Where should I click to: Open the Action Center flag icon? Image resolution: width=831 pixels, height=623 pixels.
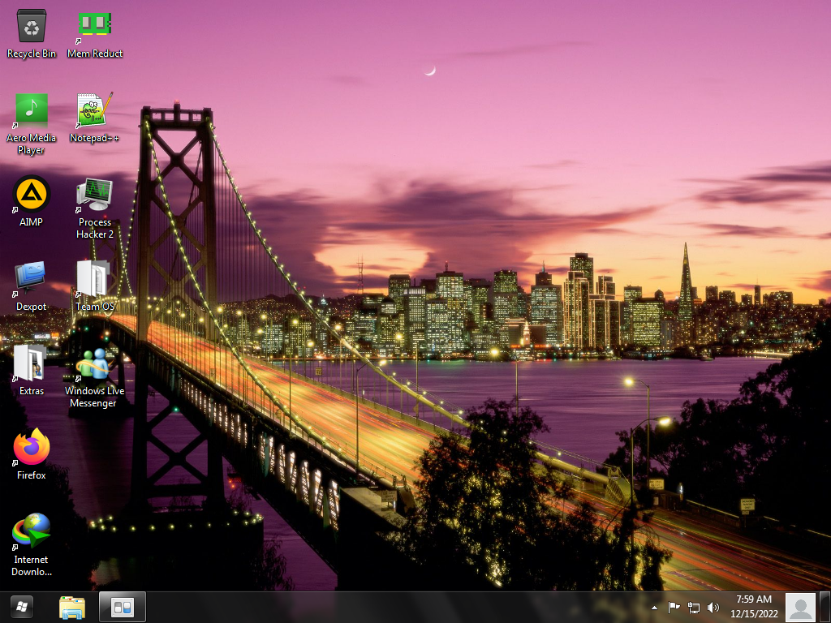(x=674, y=608)
